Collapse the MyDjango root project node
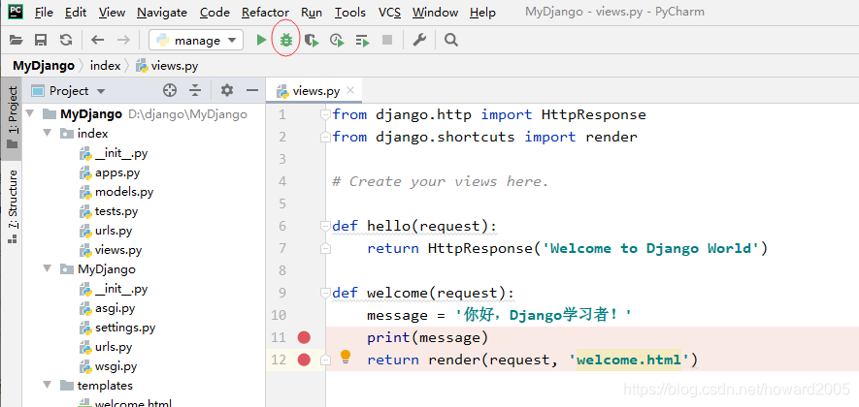 pyautogui.click(x=29, y=114)
